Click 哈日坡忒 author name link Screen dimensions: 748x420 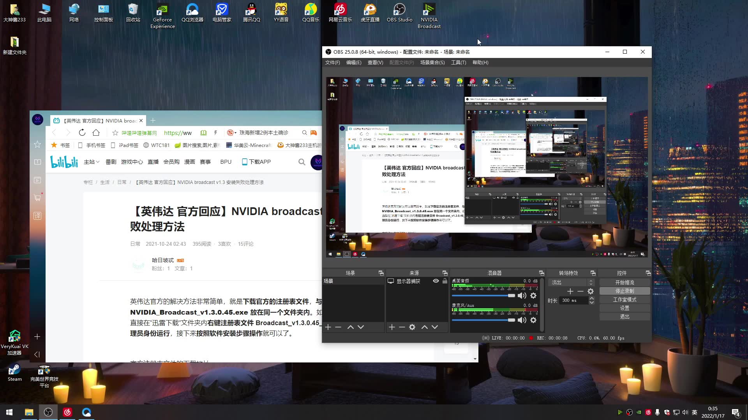click(x=163, y=260)
